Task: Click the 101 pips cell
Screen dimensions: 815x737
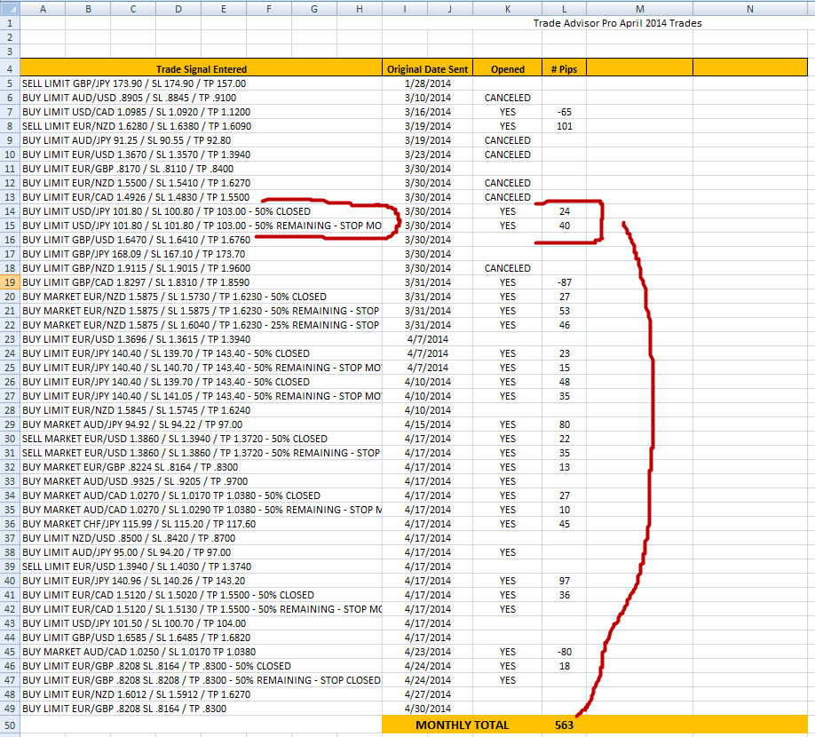Action: pos(564,126)
